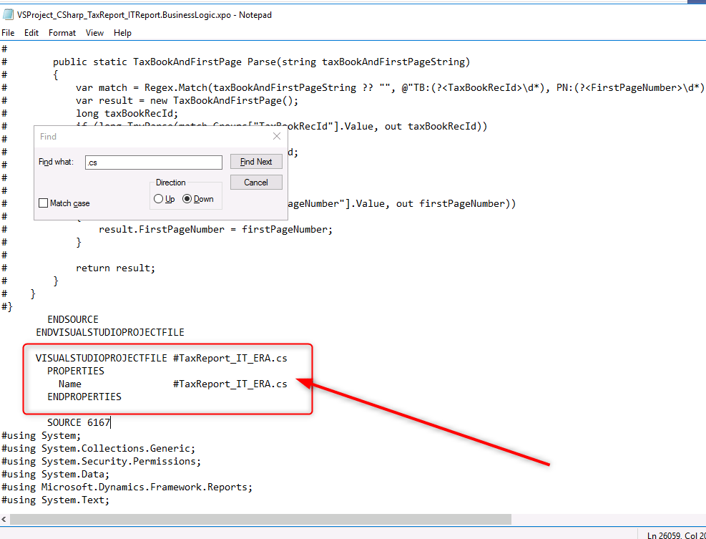The image size is (706, 539).
Task: Open the Help menu
Action: coord(122,33)
